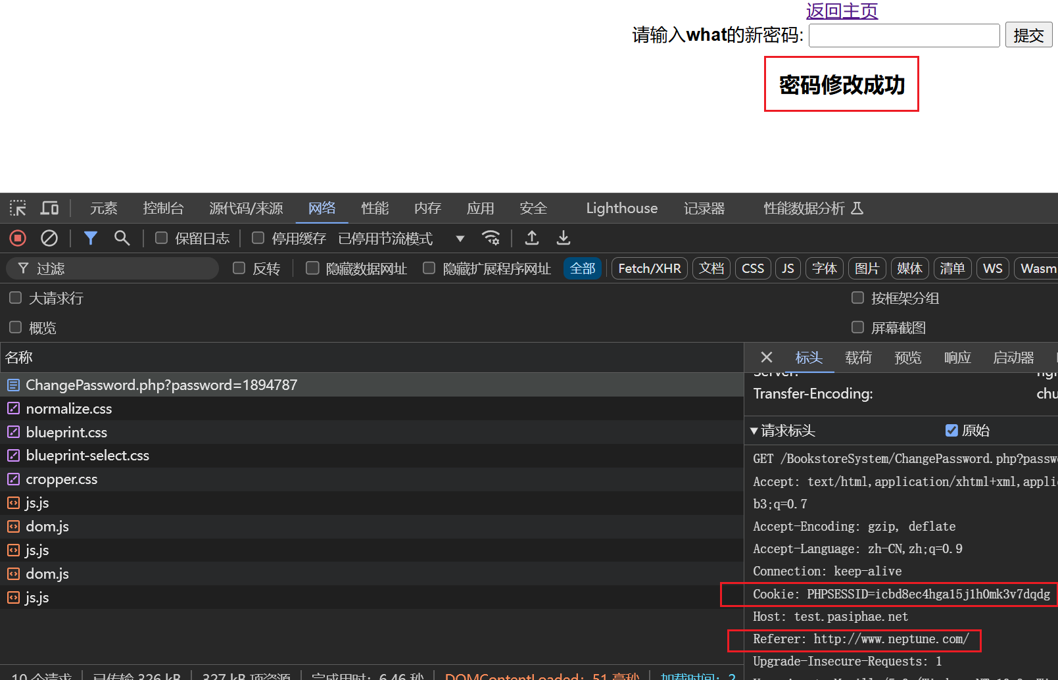The width and height of the screenshot is (1058, 680).
Task: Clear the network log
Action: coord(49,238)
